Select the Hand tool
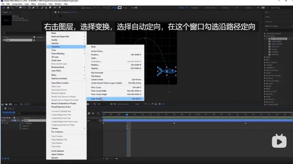 (x=8, y=8)
